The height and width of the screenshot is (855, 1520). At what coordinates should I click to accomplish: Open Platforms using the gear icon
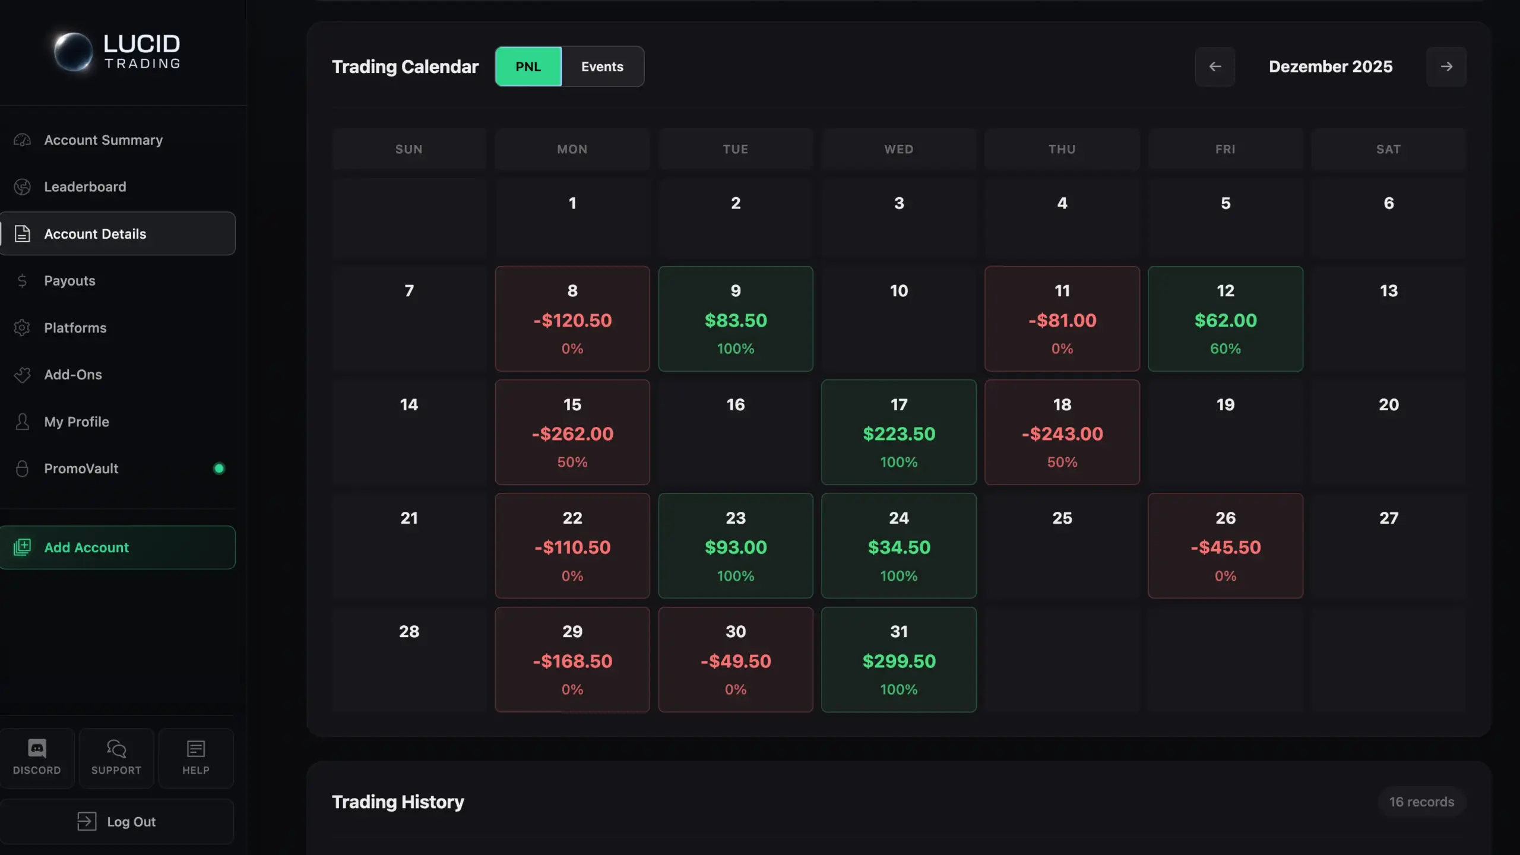click(22, 327)
